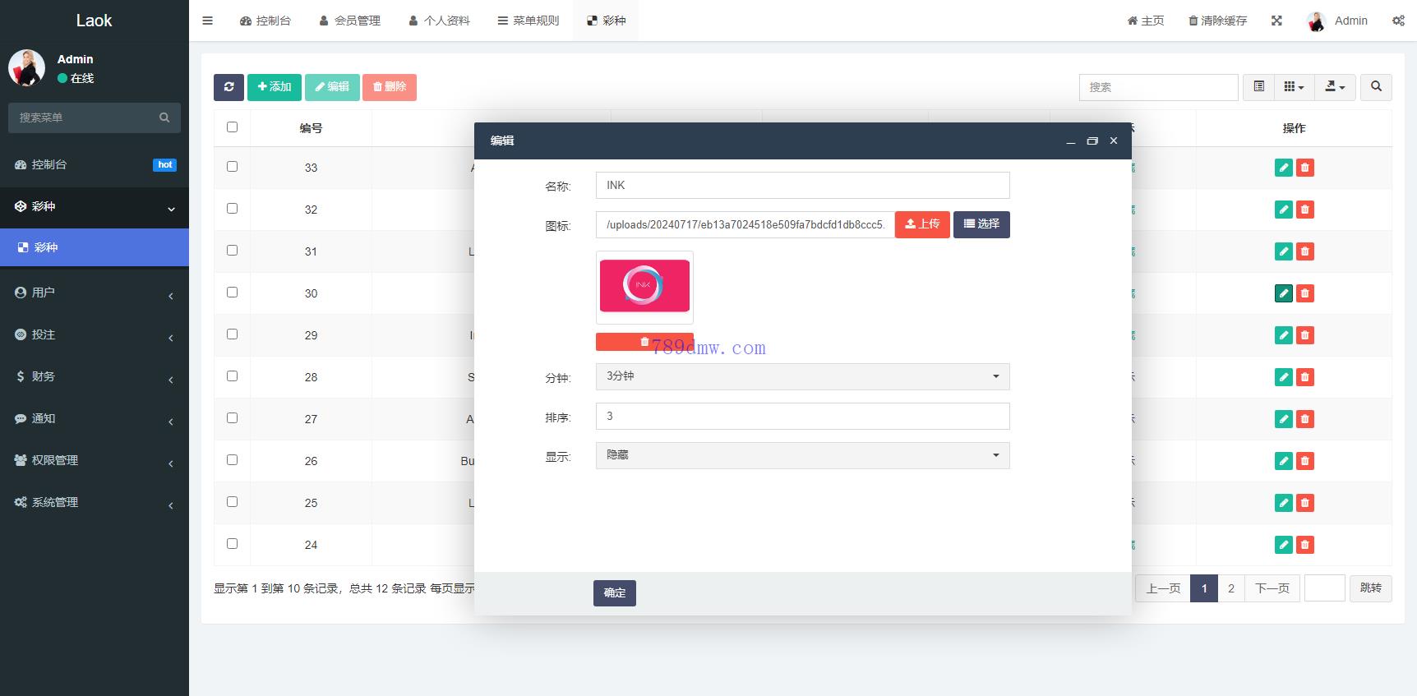Click the search magnifier button beside export
This screenshot has height=696, width=1417.
pyautogui.click(x=1376, y=87)
